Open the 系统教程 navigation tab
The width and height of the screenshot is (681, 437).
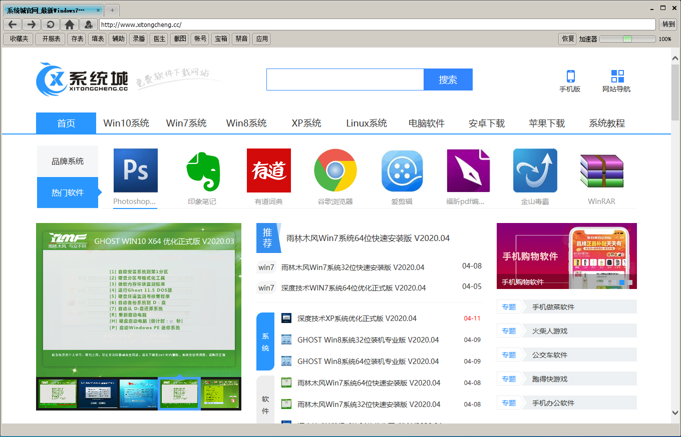coord(607,123)
